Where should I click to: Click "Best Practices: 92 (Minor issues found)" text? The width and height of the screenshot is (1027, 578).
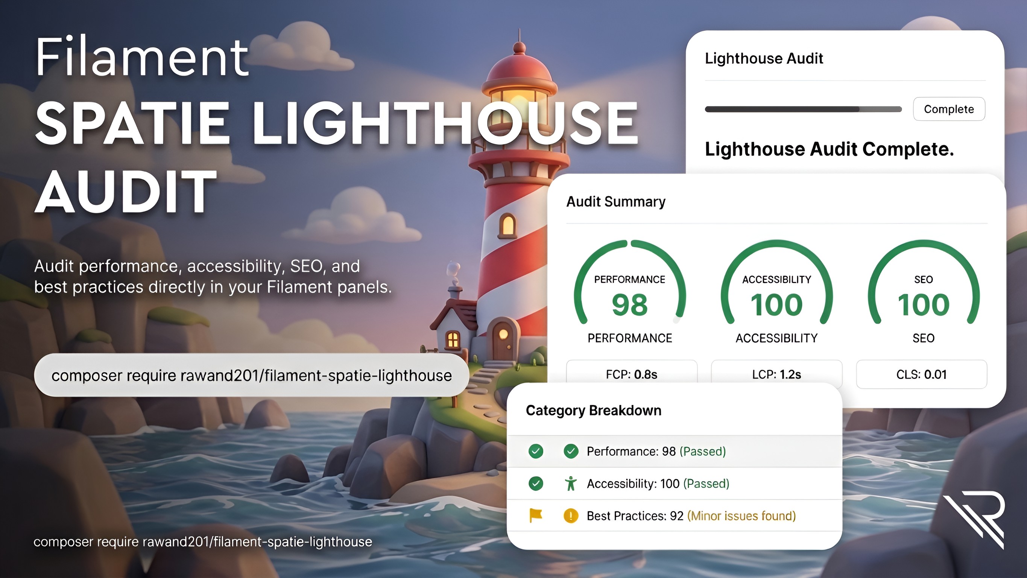(691, 516)
